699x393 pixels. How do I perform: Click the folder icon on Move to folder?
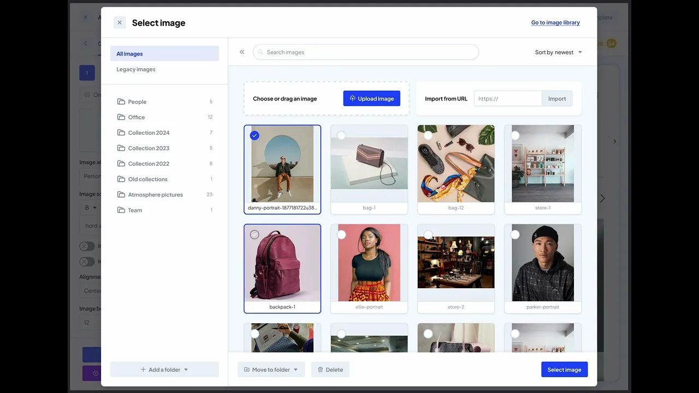click(x=247, y=370)
